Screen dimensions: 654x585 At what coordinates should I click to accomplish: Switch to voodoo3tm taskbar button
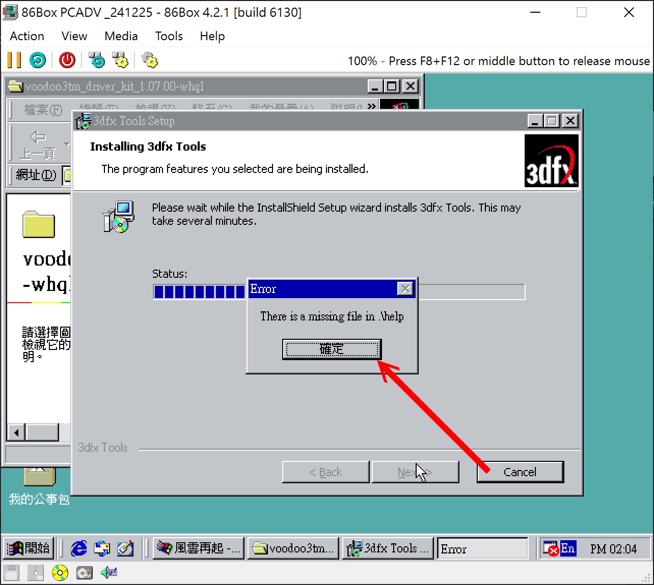point(293,548)
